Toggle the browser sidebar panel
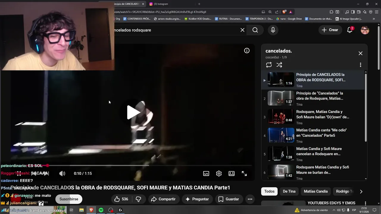This screenshot has height=214, width=381. [353, 12]
